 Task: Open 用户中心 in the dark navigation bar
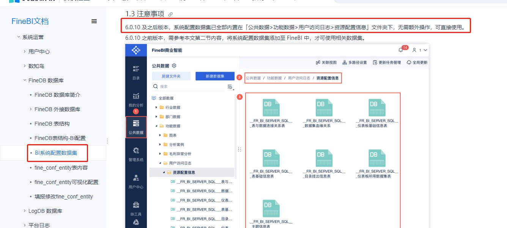(136, 182)
